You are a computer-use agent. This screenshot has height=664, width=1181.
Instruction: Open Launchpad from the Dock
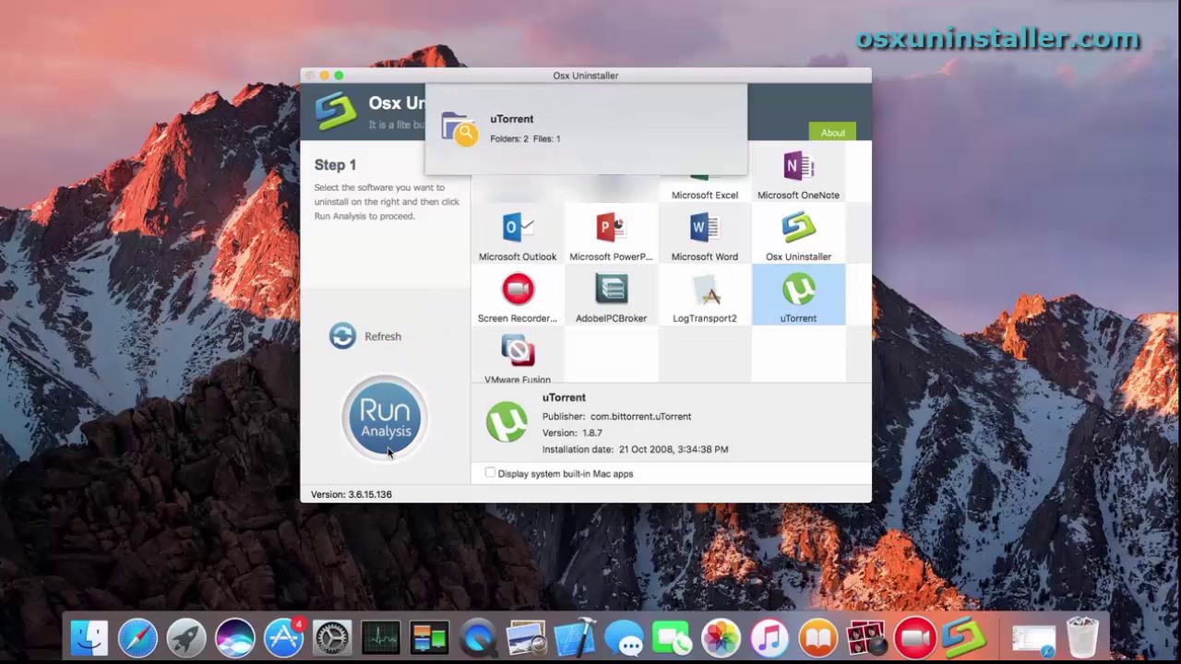[x=186, y=638]
